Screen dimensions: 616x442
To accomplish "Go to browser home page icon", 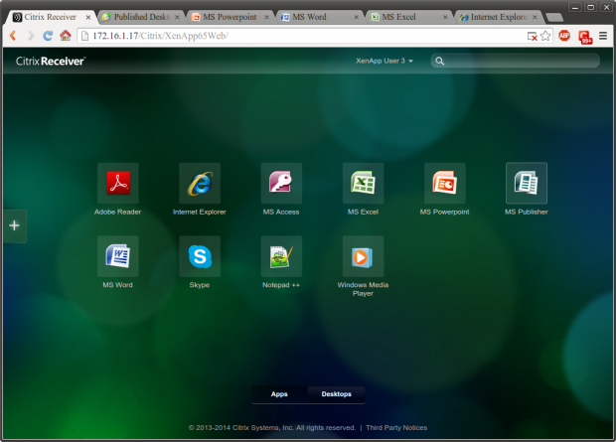I will pyautogui.click(x=66, y=36).
